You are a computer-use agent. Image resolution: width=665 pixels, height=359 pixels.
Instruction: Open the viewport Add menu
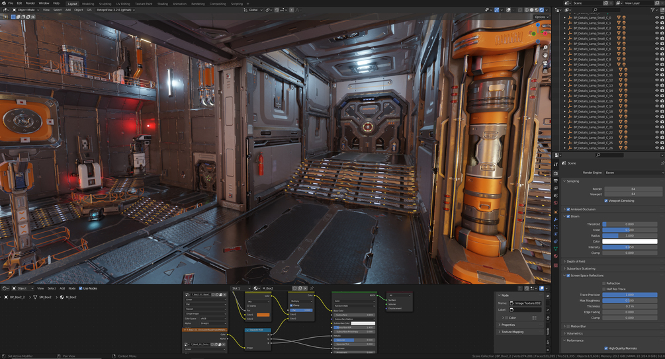68,10
